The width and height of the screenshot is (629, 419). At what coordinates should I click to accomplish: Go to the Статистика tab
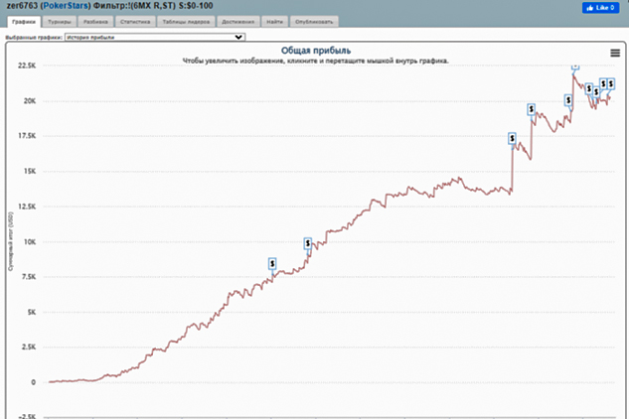tap(134, 20)
